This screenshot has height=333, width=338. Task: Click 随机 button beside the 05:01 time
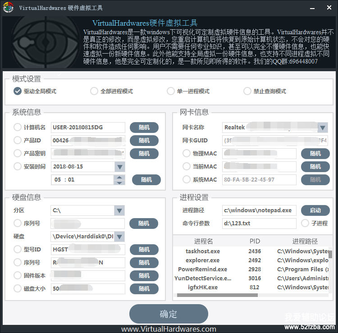(146, 180)
